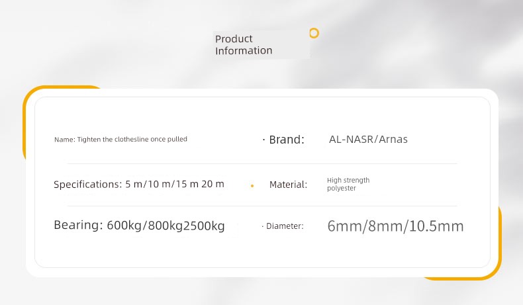Click the word Bearing
This screenshot has height=305, width=523.
(x=78, y=226)
